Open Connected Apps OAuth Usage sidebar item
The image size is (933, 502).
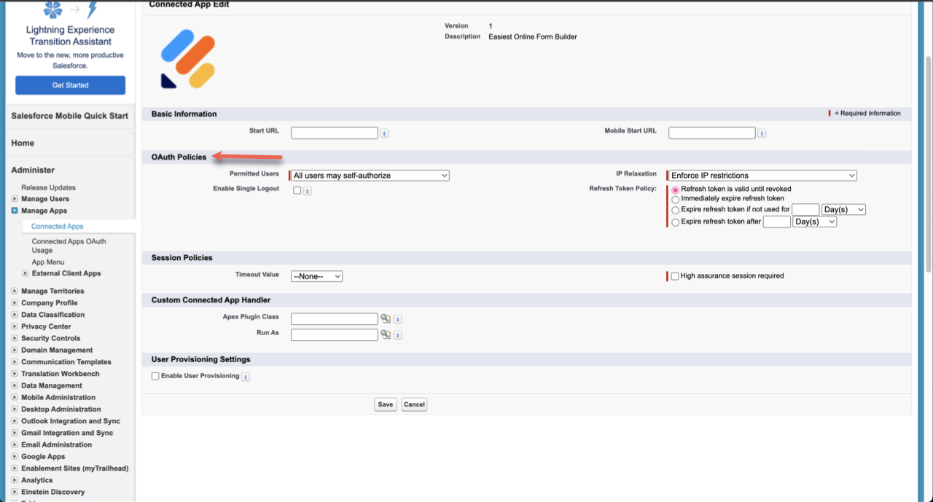click(x=69, y=246)
